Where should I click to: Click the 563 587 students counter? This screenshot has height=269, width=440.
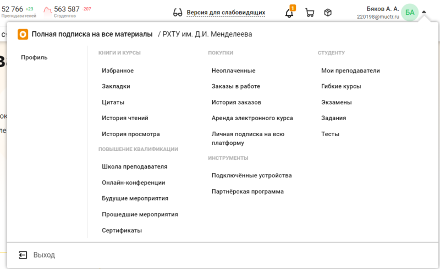67,9
